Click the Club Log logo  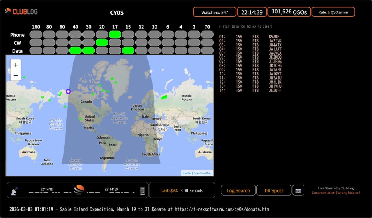pyautogui.click(x=21, y=12)
